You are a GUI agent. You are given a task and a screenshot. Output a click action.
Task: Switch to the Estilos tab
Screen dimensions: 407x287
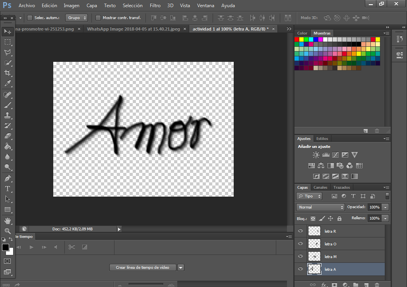point(322,139)
